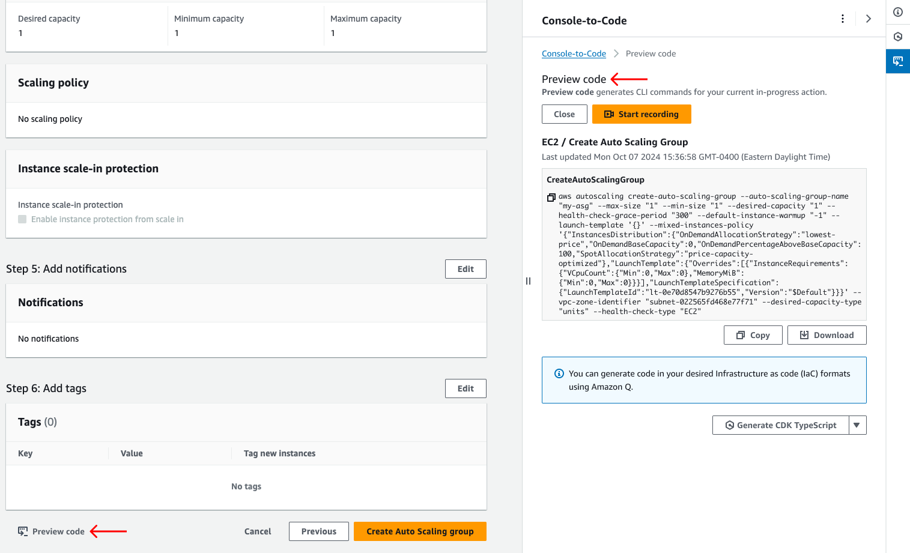Click the Console-to-Code sidebar icon
This screenshot has height=553, width=910.
point(898,61)
